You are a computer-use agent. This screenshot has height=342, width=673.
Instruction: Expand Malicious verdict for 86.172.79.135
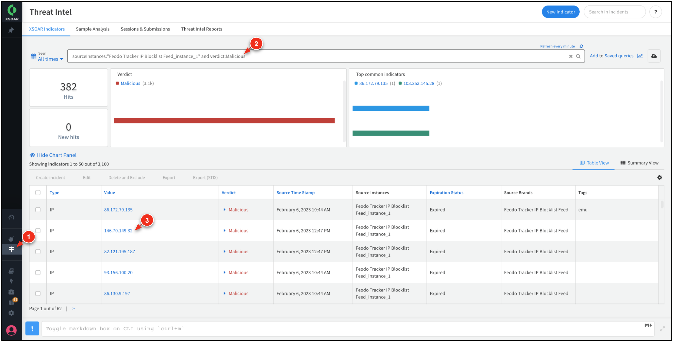pos(225,210)
